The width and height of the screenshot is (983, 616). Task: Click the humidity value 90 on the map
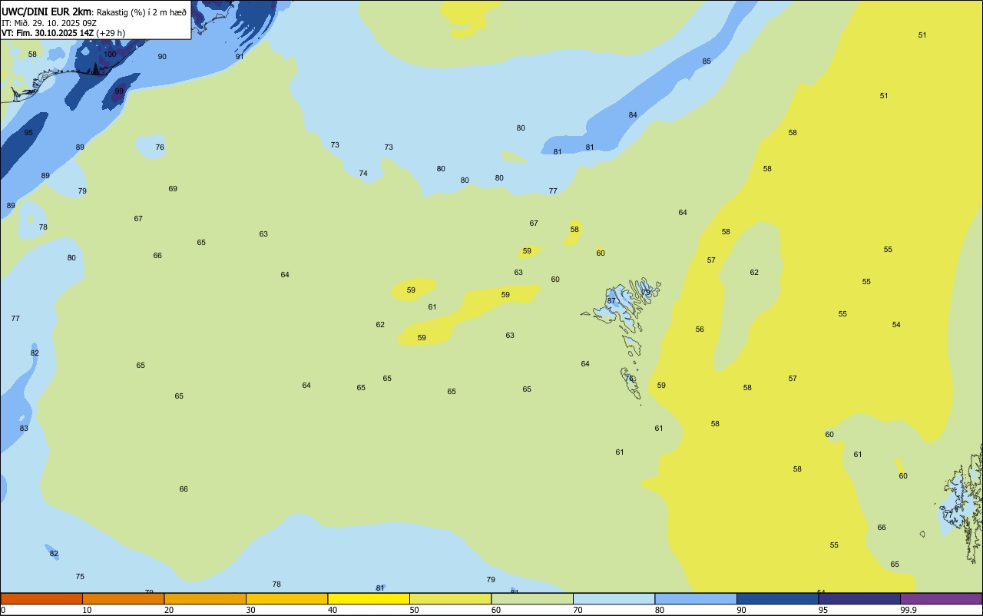(162, 57)
